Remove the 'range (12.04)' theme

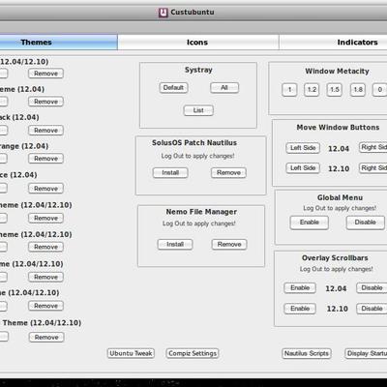[x=45, y=159]
